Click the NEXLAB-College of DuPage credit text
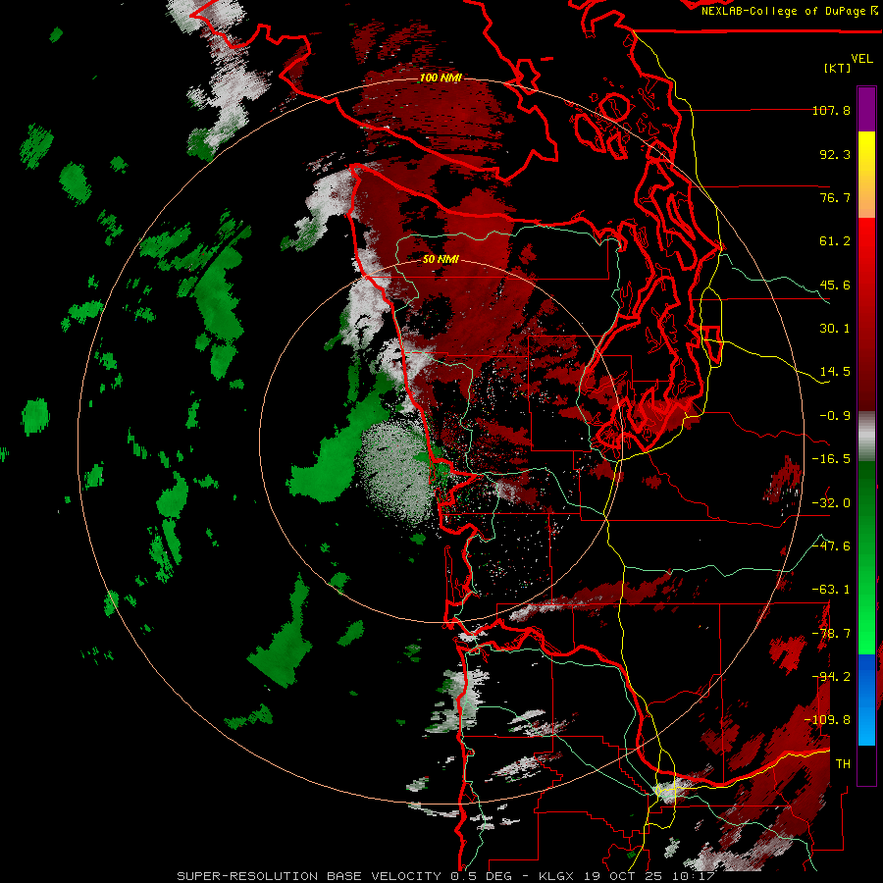The width and height of the screenshot is (883, 883). tap(786, 11)
